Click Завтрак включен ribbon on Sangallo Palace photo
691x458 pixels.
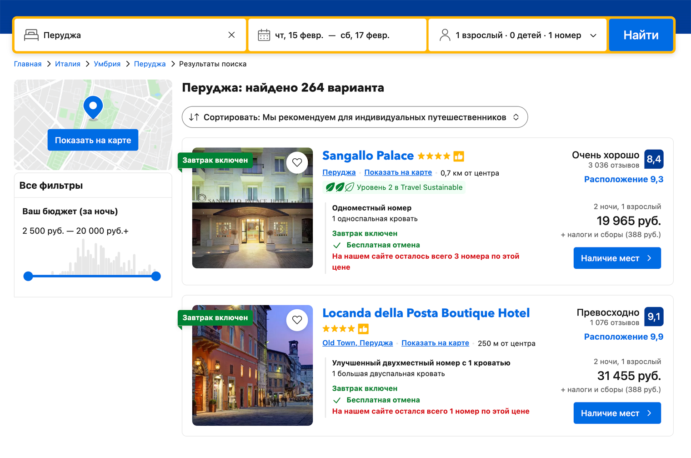pos(215,160)
